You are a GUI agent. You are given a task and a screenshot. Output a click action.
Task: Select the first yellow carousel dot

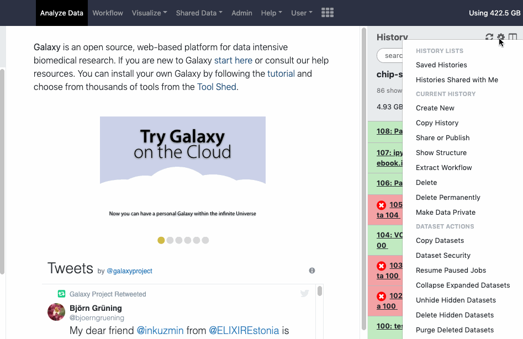point(161,240)
